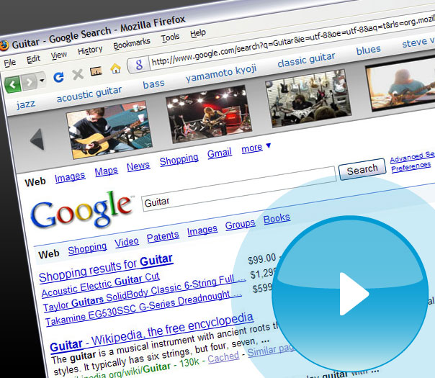This screenshot has height=378, width=435.
Task: Switch to Books results tab
Action: coord(277,219)
